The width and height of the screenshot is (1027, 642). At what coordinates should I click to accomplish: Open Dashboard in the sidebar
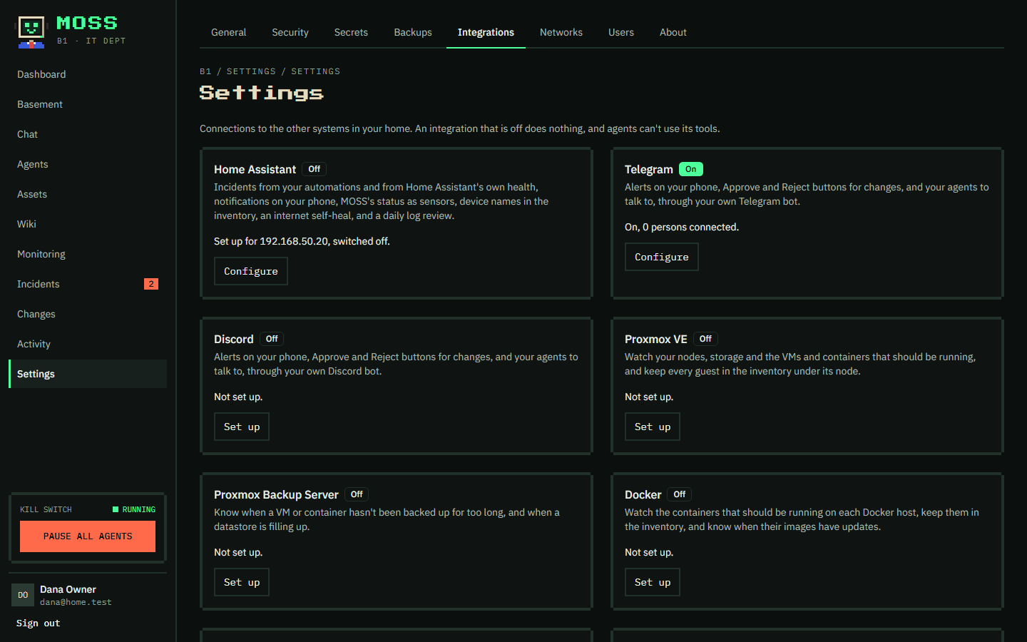[x=88, y=74]
